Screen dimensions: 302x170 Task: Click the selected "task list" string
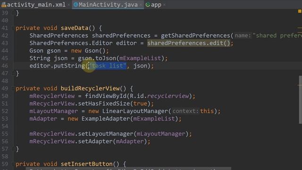click(x=107, y=66)
